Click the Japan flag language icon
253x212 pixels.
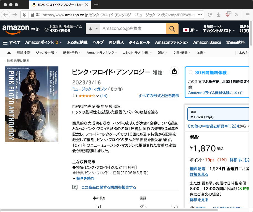(x=186, y=30)
